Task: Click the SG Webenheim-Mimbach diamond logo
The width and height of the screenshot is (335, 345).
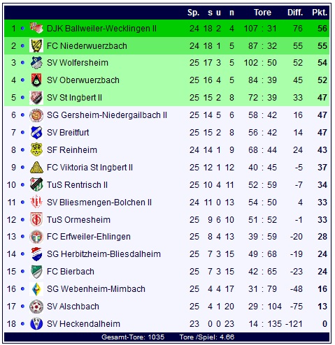Action: (36, 289)
